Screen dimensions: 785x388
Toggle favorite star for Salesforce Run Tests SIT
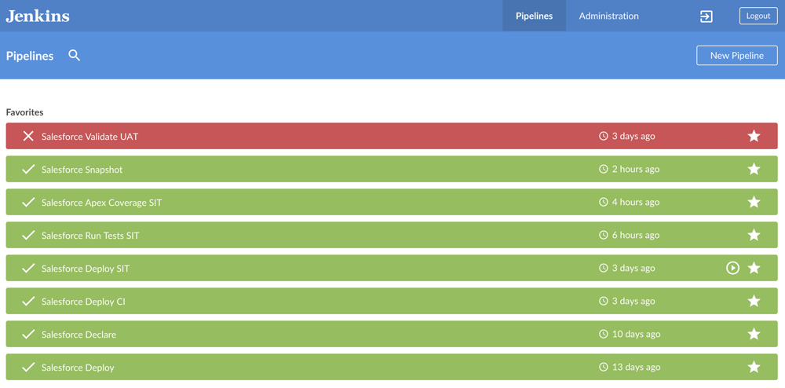754,235
